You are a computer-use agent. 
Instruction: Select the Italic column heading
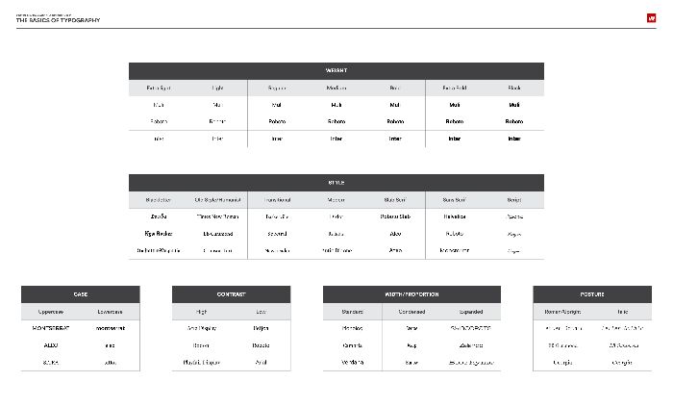tap(622, 312)
